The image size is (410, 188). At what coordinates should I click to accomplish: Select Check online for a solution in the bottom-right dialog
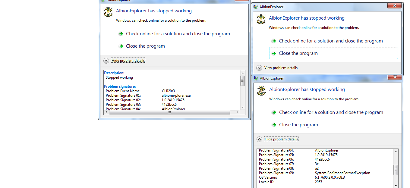[331, 112]
